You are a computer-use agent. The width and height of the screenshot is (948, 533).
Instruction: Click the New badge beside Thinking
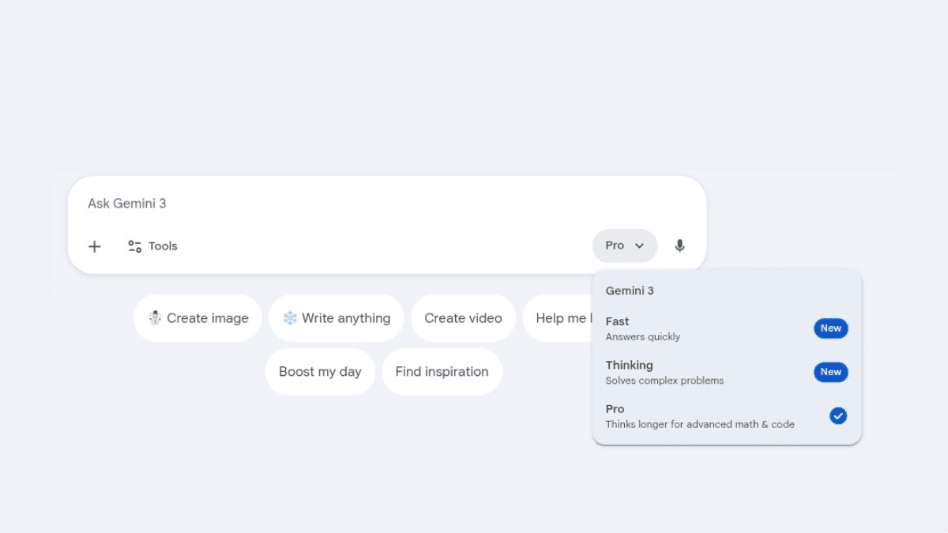tap(830, 372)
